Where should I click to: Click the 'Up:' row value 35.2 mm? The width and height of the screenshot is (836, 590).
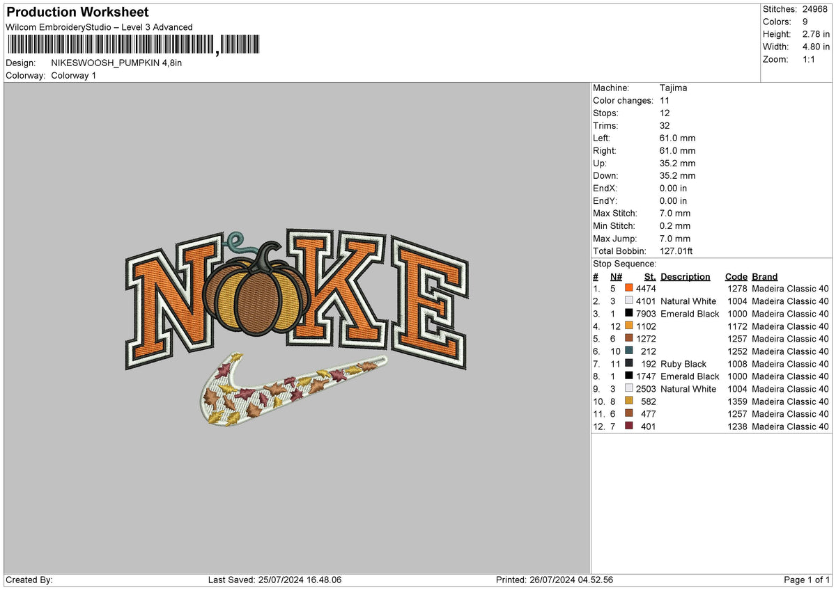click(x=677, y=164)
